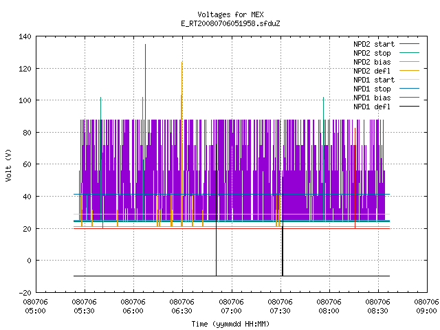Click the 'NPD2 defl' legend label
Screen dimensions: 440x330
click(372, 71)
